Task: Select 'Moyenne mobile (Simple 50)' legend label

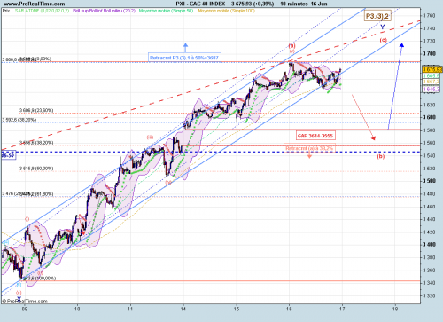Action: 166,11
